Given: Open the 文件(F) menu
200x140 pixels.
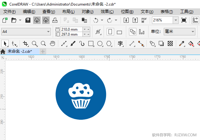Looking at the screenshot, I should pyautogui.click(x=9, y=12).
